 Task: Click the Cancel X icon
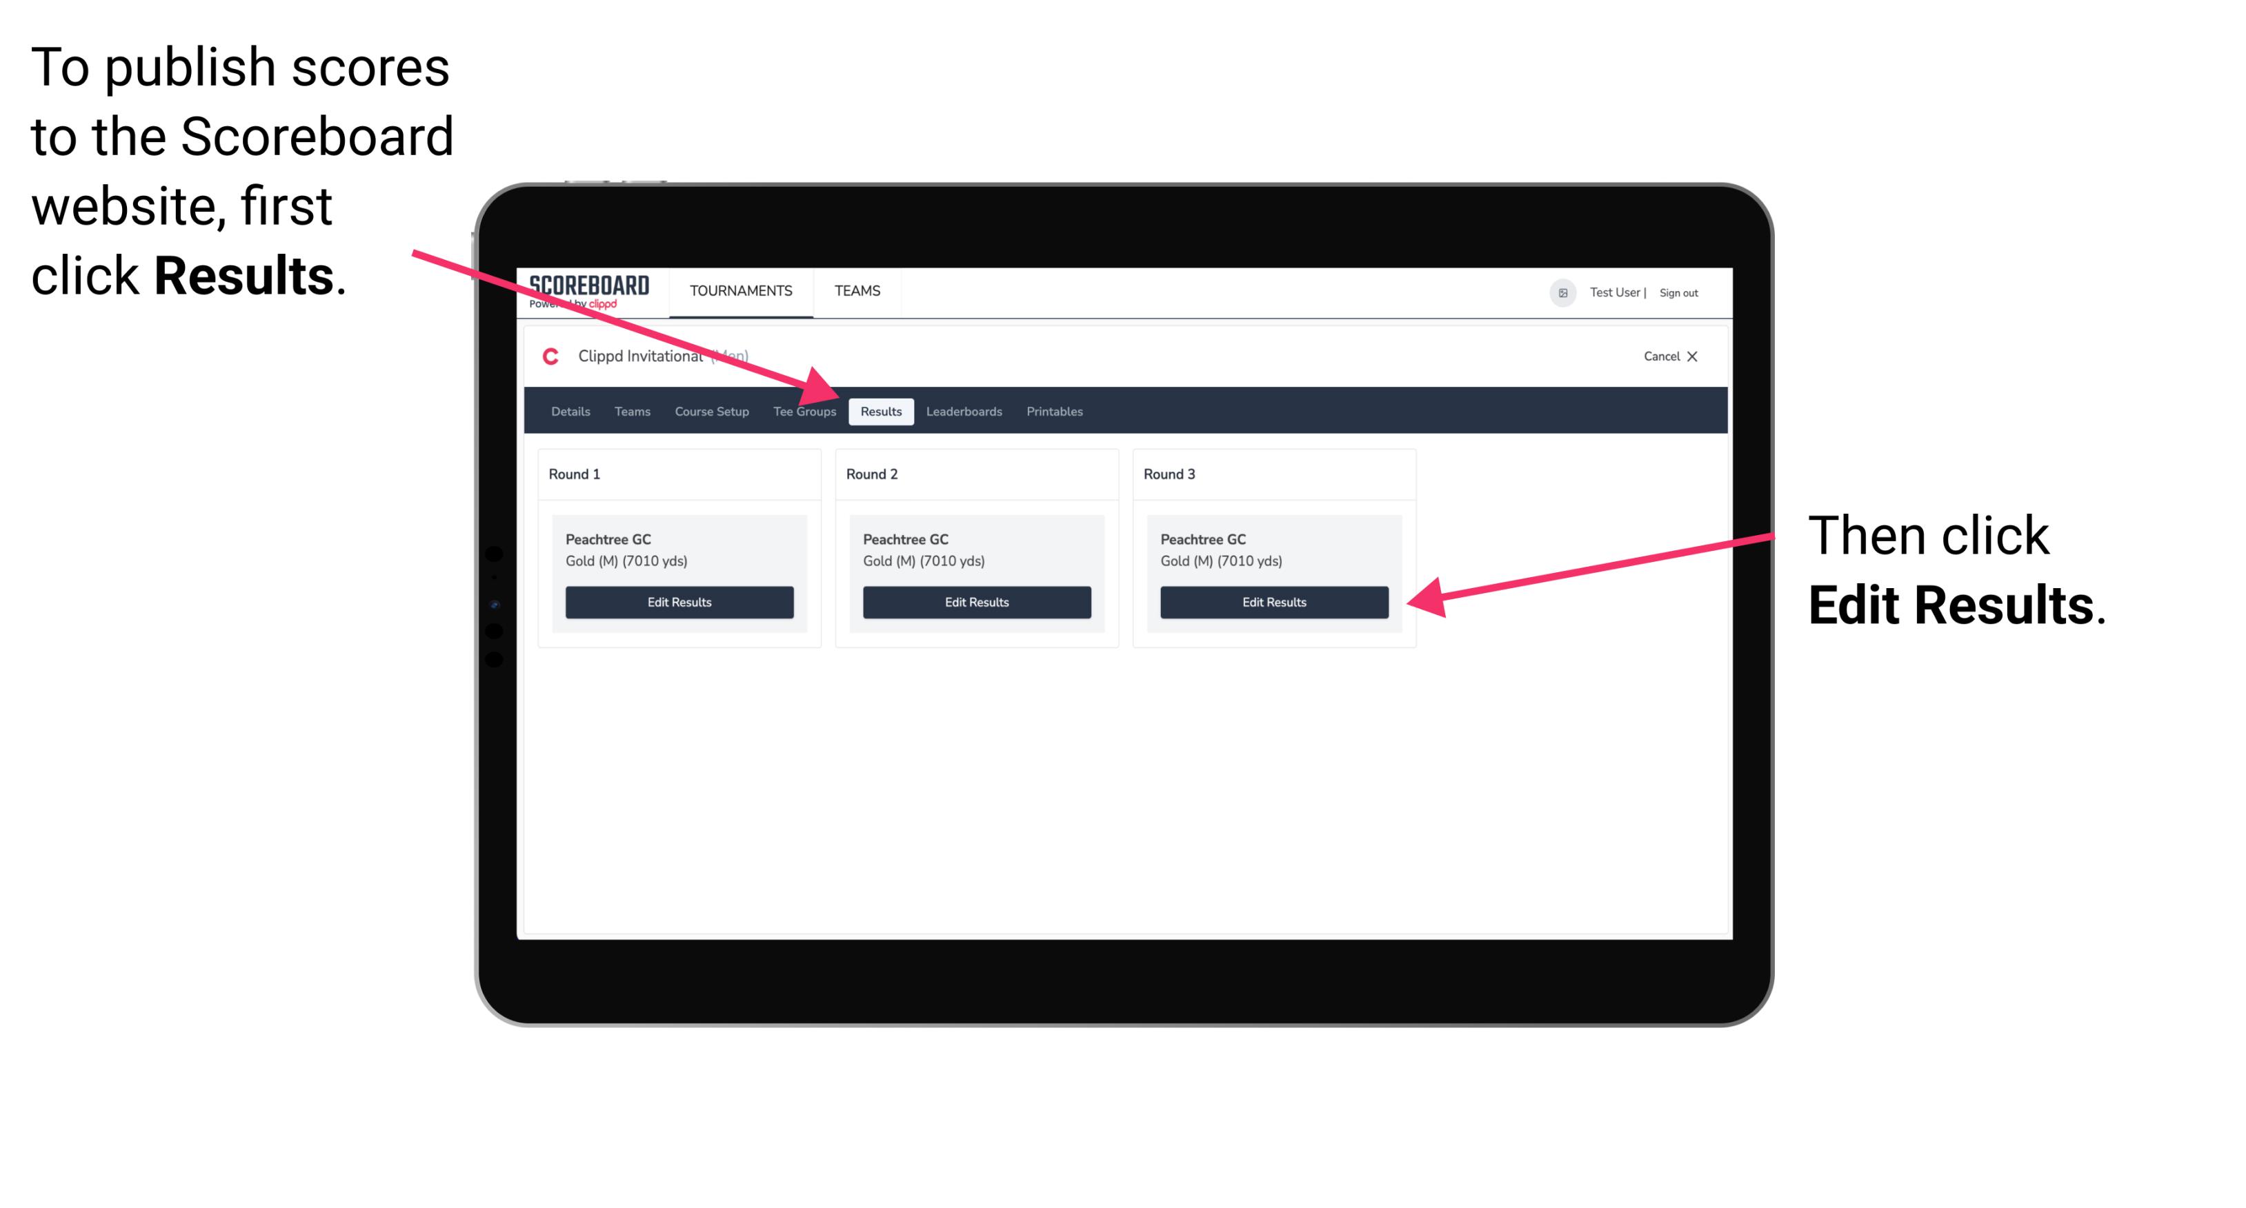pyautogui.click(x=1670, y=356)
